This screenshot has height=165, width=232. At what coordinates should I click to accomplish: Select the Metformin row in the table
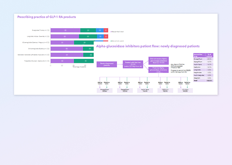(203, 67)
